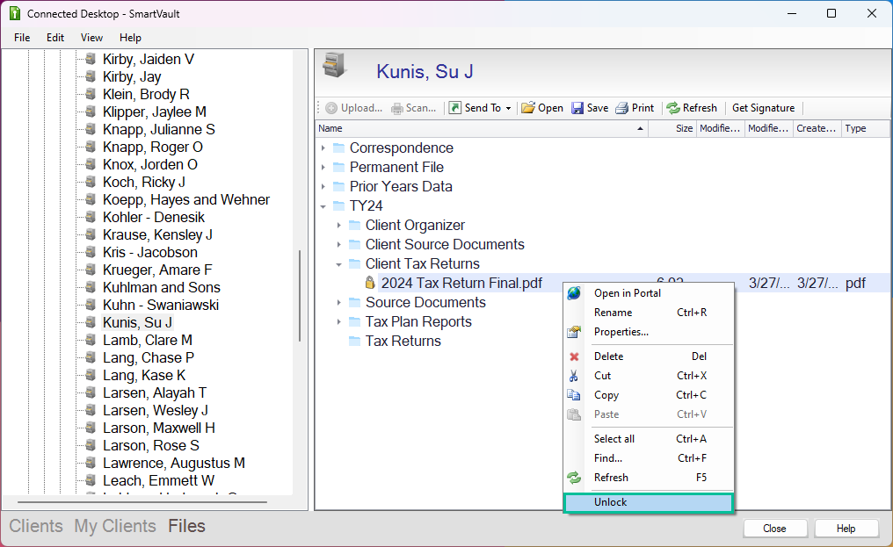
Task: Click the Open folder icon in toolbar
Action: [x=528, y=108]
